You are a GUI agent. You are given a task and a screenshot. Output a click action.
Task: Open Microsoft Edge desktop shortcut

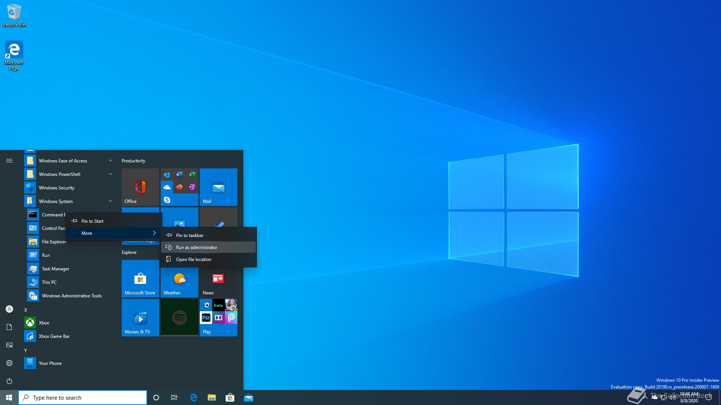pos(14,55)
